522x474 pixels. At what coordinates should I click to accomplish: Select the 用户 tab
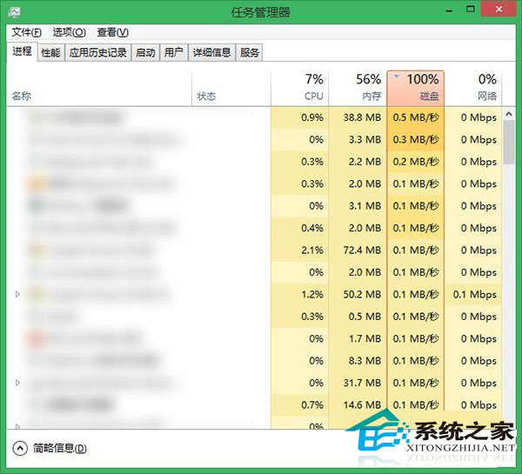coord(174,52)
